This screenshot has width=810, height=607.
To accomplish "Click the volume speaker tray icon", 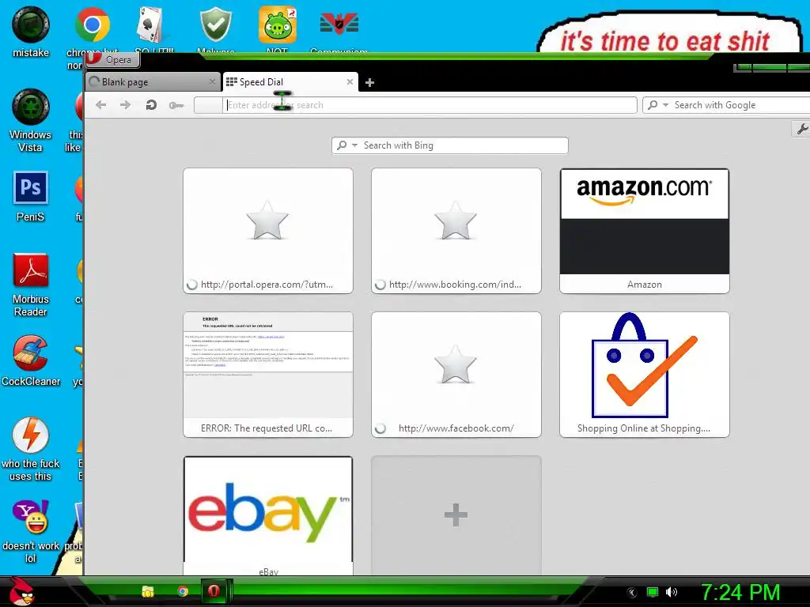I will (672, 592).
